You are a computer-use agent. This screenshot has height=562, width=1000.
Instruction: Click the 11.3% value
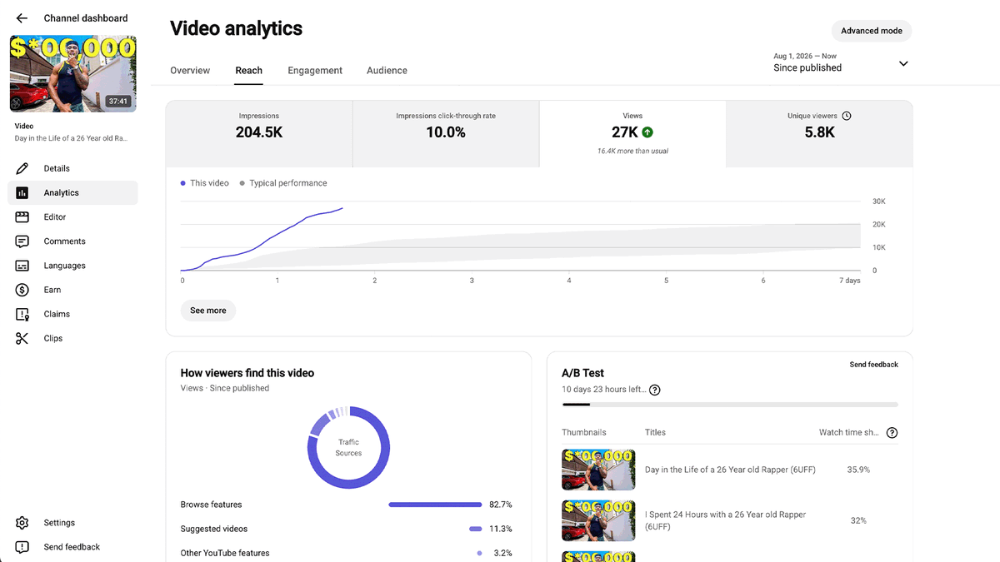501,529
